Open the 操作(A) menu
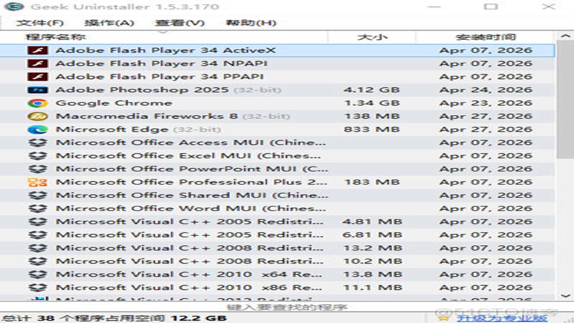This screenshot has width=574, height=323. click(x=109, y=23)
